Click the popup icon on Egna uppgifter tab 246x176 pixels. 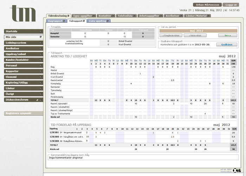[93, 16]
